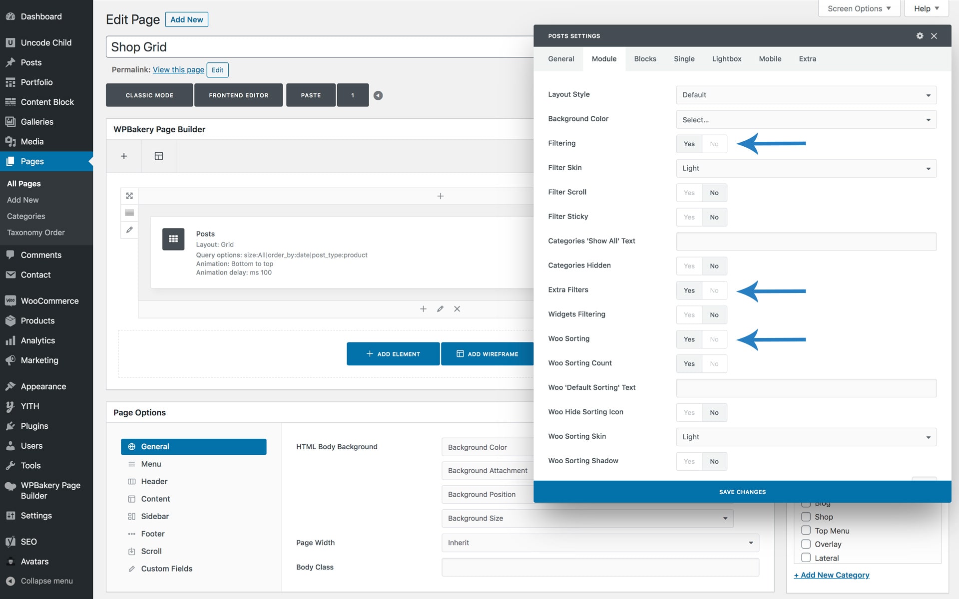Open WooCommerce in the sidebar
The width and height of the screenshot is (959, 599).
(49, 301)
